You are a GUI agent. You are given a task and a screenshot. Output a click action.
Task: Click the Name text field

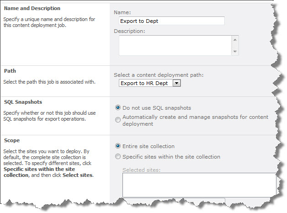(x=171, y=21)
